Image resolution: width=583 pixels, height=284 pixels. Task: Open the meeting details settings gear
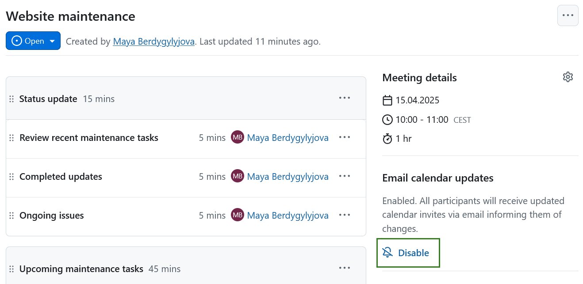[x=568, y=77]
